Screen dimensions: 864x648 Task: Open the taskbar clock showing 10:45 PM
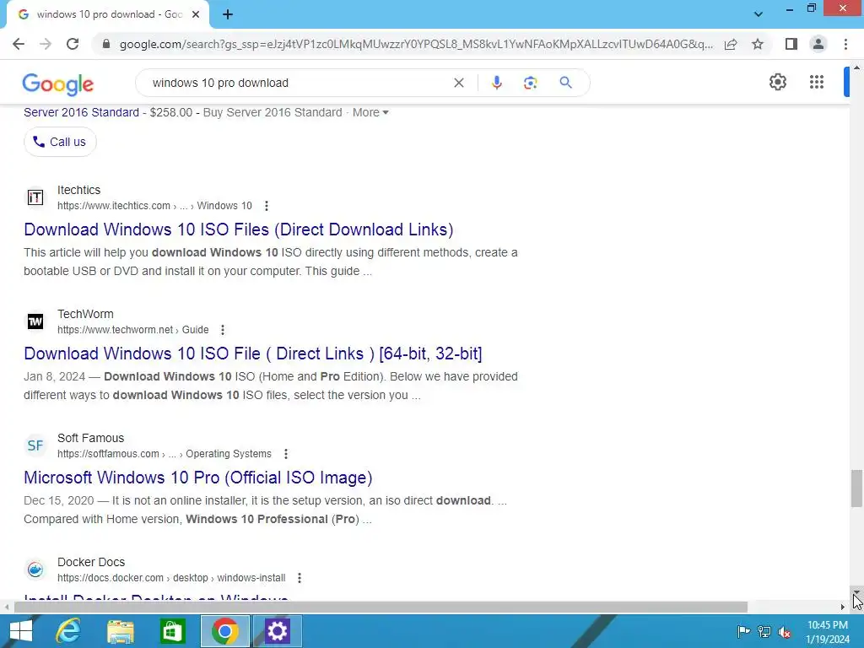828,632
